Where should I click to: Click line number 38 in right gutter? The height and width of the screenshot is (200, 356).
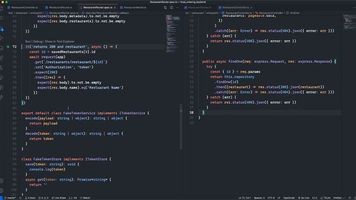pyautogui.click(x=191, y=112)
